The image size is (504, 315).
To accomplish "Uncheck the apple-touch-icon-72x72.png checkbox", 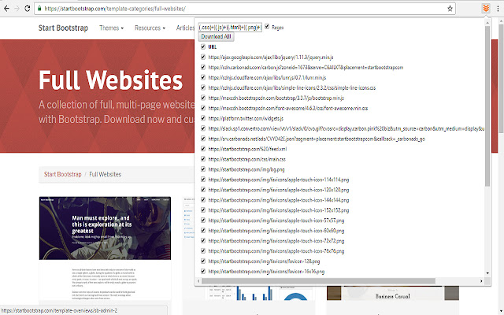I will point(203,240).
